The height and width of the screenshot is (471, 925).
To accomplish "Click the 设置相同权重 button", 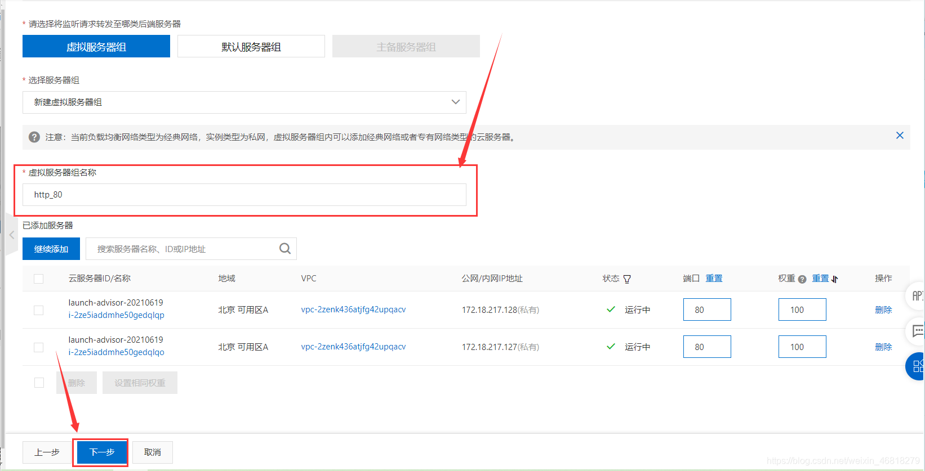I will (140, 383).
